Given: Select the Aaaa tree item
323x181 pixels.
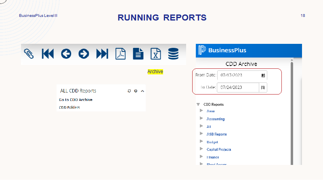Looking at the screenshot, I should 210,111.
